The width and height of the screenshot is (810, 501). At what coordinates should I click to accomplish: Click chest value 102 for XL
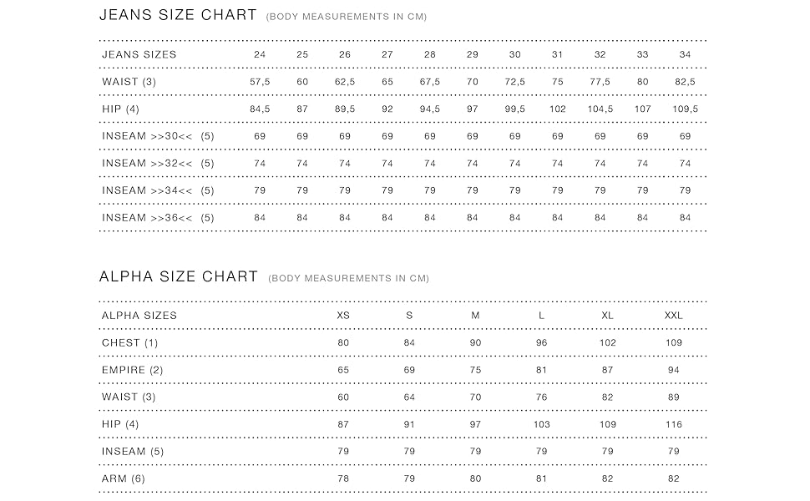pos(607,343)
